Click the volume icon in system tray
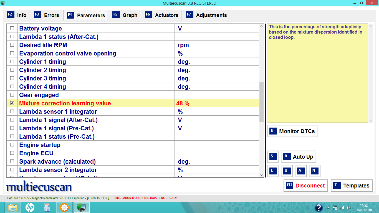This screenshot has width=379, height=213. [x=348, y=208]
